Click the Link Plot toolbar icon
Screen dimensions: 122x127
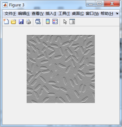tap(38, 22)
